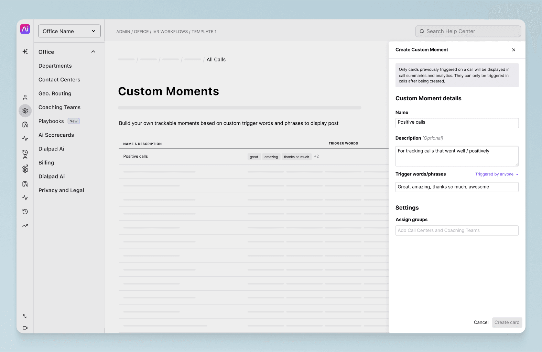Open the video meeting camera icon
Screen dimensions: 542x352
coord(25,328)
